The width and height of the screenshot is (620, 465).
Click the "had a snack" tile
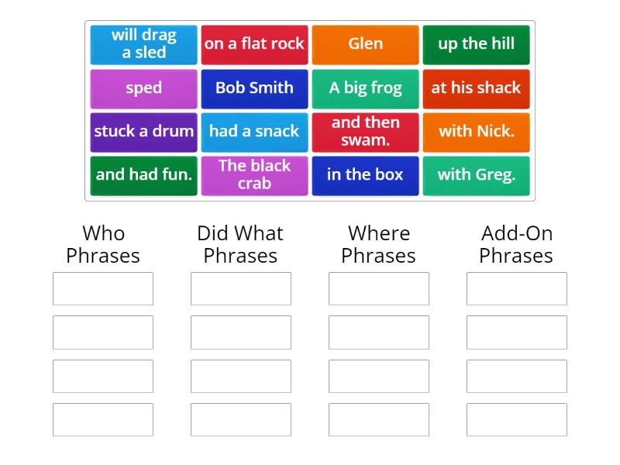(254, 131)
